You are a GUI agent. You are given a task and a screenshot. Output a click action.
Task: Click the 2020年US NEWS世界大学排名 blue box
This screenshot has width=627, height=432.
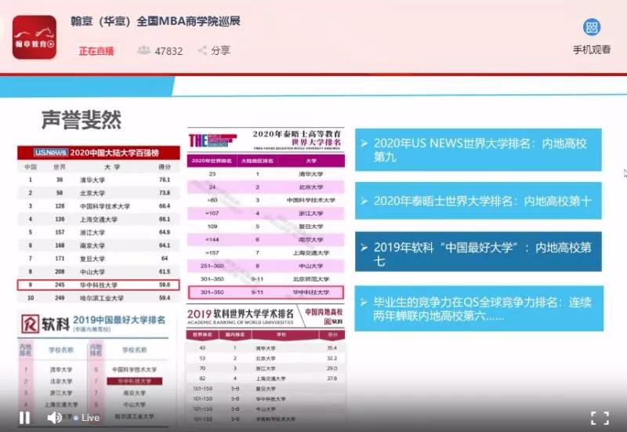[478, 150]
